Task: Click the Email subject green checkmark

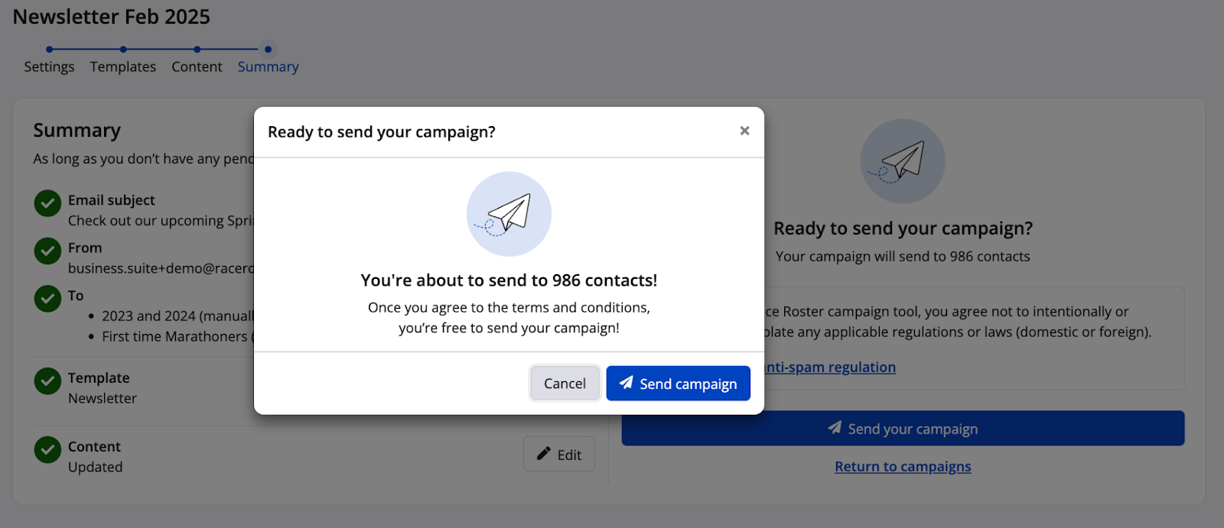Action: coord(47,203)
